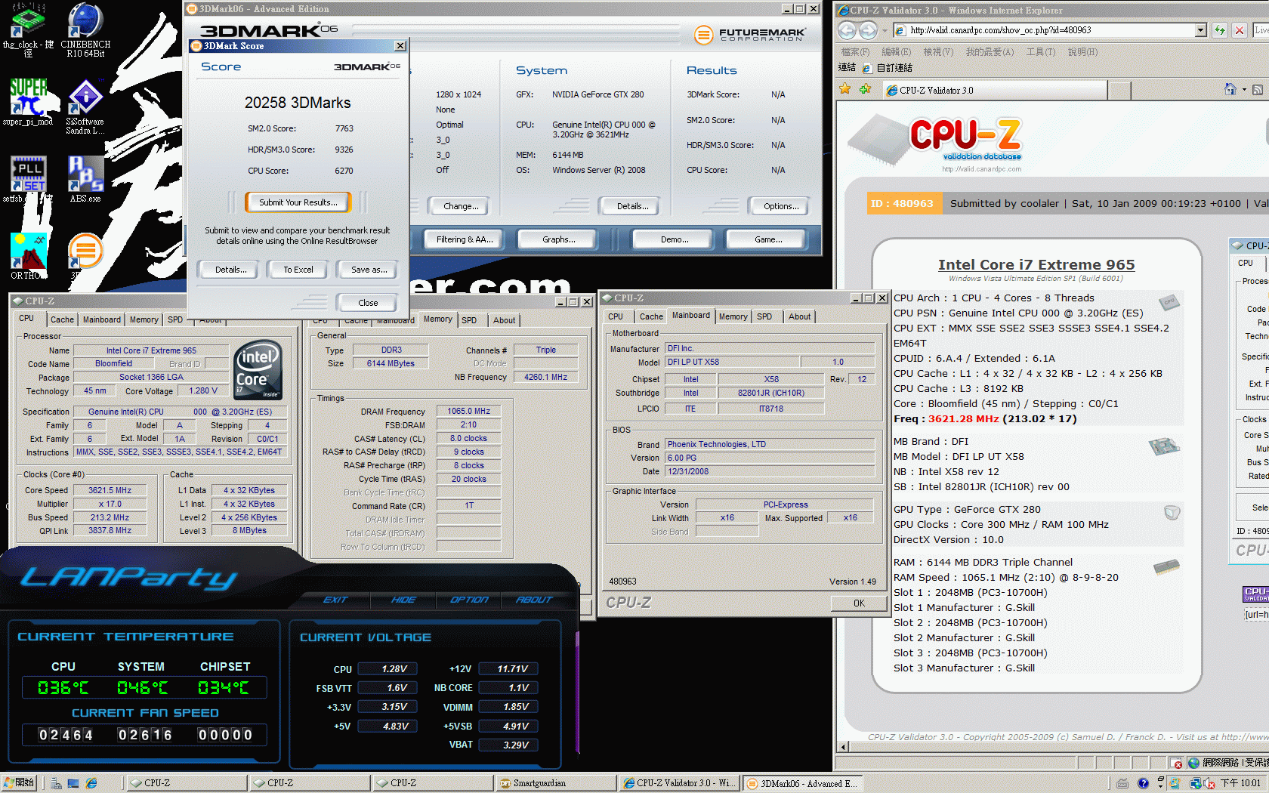Open the Windows Start button

20,783
